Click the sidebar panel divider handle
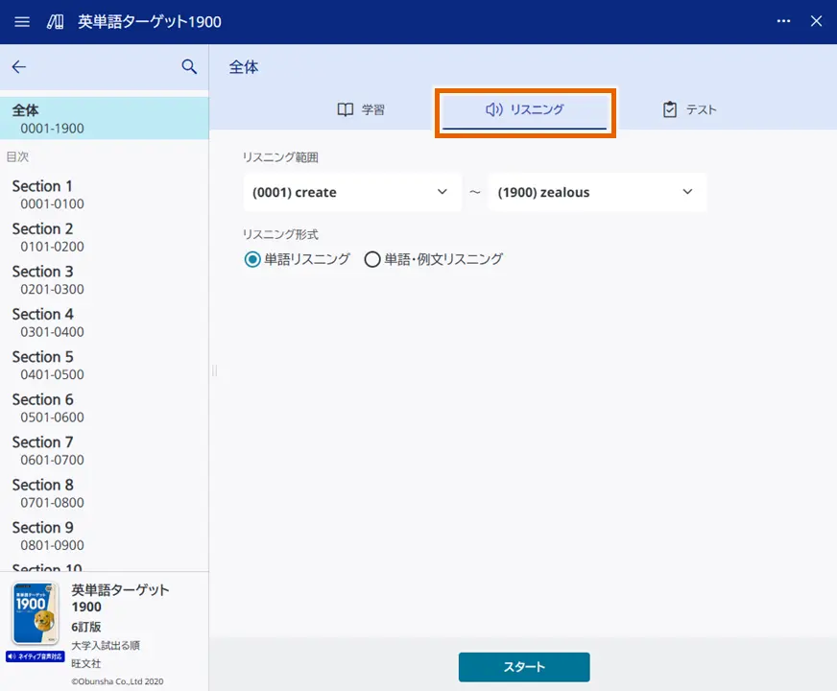The image size is (837, 691). point(213,370)
